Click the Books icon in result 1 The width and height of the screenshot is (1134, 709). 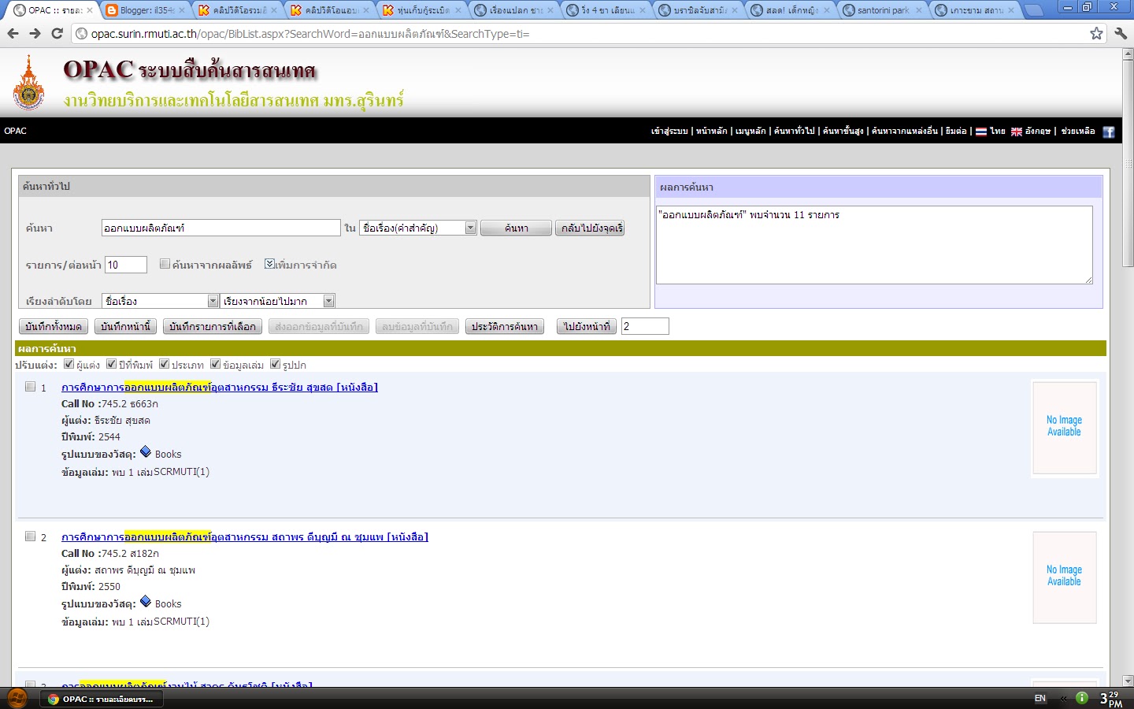tap(146, 452)
